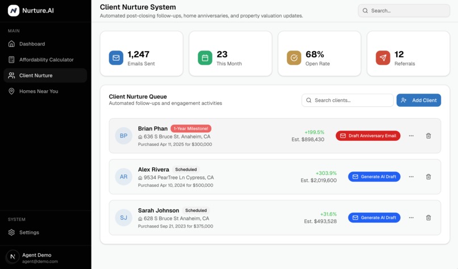The width and height of the screenshot is (458, 269).
Task: Click Alex Rivera's Scheduled badge
Action: pos(186,170)
